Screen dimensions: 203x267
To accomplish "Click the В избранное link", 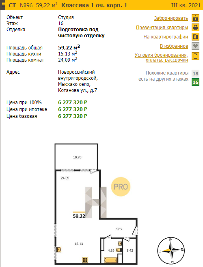I will coord(174,46).
